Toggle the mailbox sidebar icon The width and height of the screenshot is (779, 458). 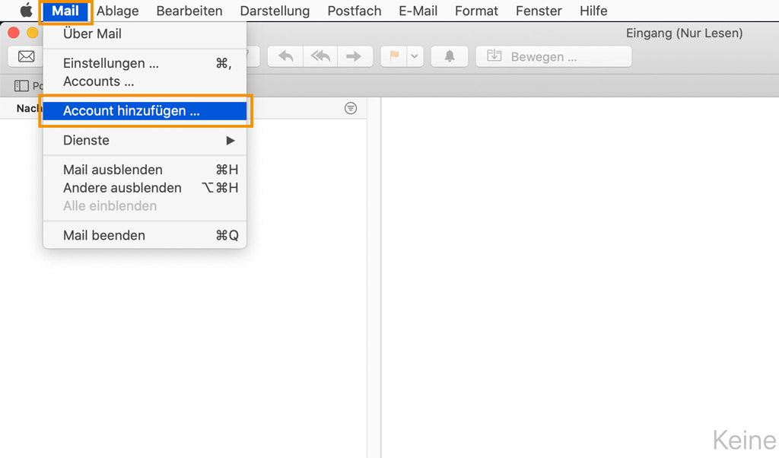[x=21, y=86]
